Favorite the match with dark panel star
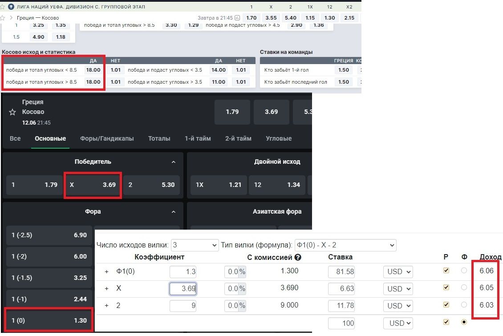Image resolution: width=503 pixels, height=336 pixels. [12, 112]
